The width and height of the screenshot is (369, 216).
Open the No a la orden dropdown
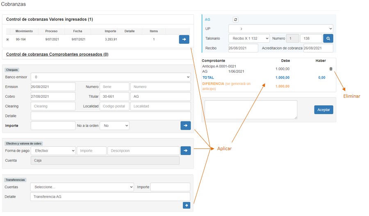[114, 126]
